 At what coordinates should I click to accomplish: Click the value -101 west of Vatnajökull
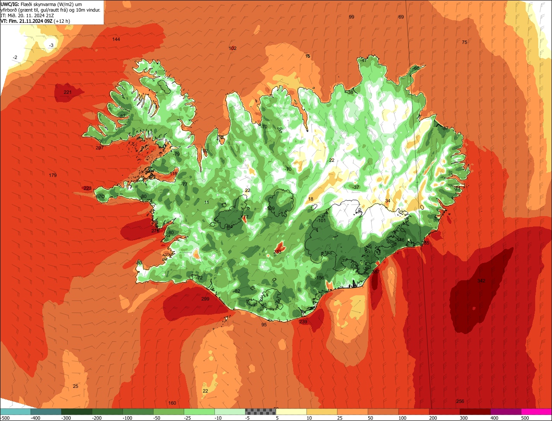click(320, 220)
